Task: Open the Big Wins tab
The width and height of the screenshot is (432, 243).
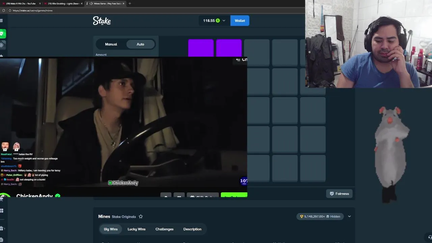Action: [x=111, y=229]
